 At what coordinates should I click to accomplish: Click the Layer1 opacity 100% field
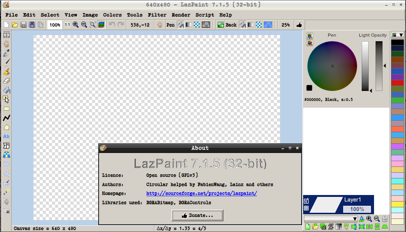coord(357,209)
